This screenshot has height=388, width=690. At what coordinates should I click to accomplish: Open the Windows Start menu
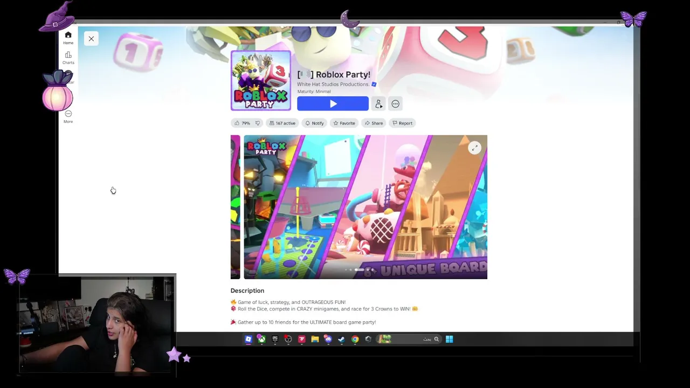449,339
